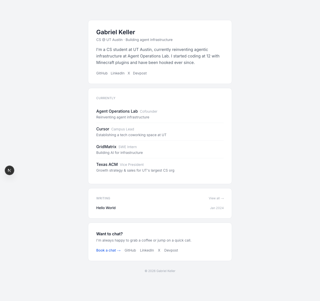The height and width of the screenshot is (301, 320).
Task: Click the Jan 2024 post date
Action: pyautogui.click(x=217, y=208)
